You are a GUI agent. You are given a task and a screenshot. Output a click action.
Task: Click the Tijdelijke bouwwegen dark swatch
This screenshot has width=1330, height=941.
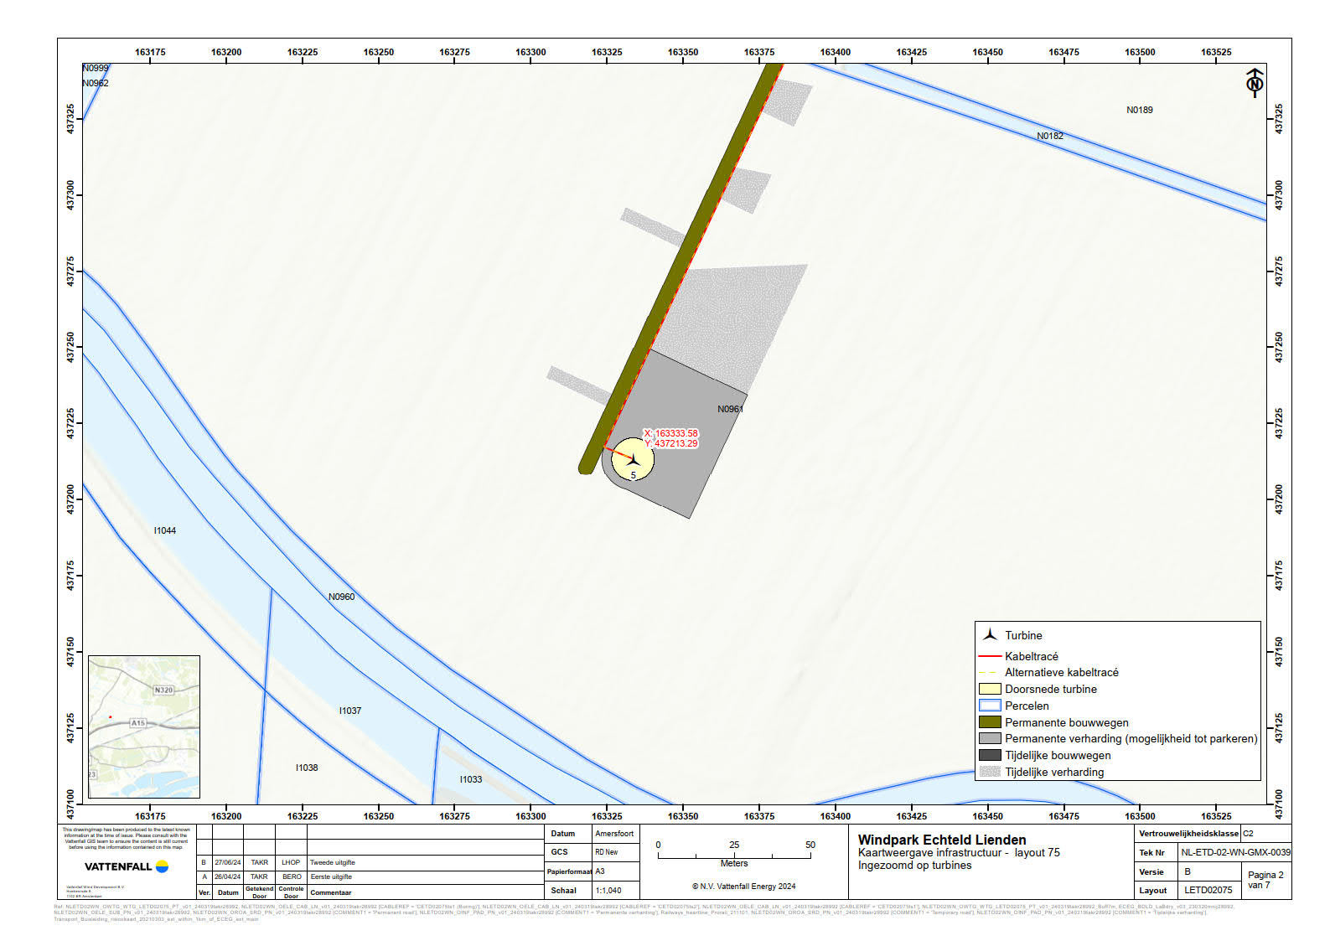[x=990, y=755]
